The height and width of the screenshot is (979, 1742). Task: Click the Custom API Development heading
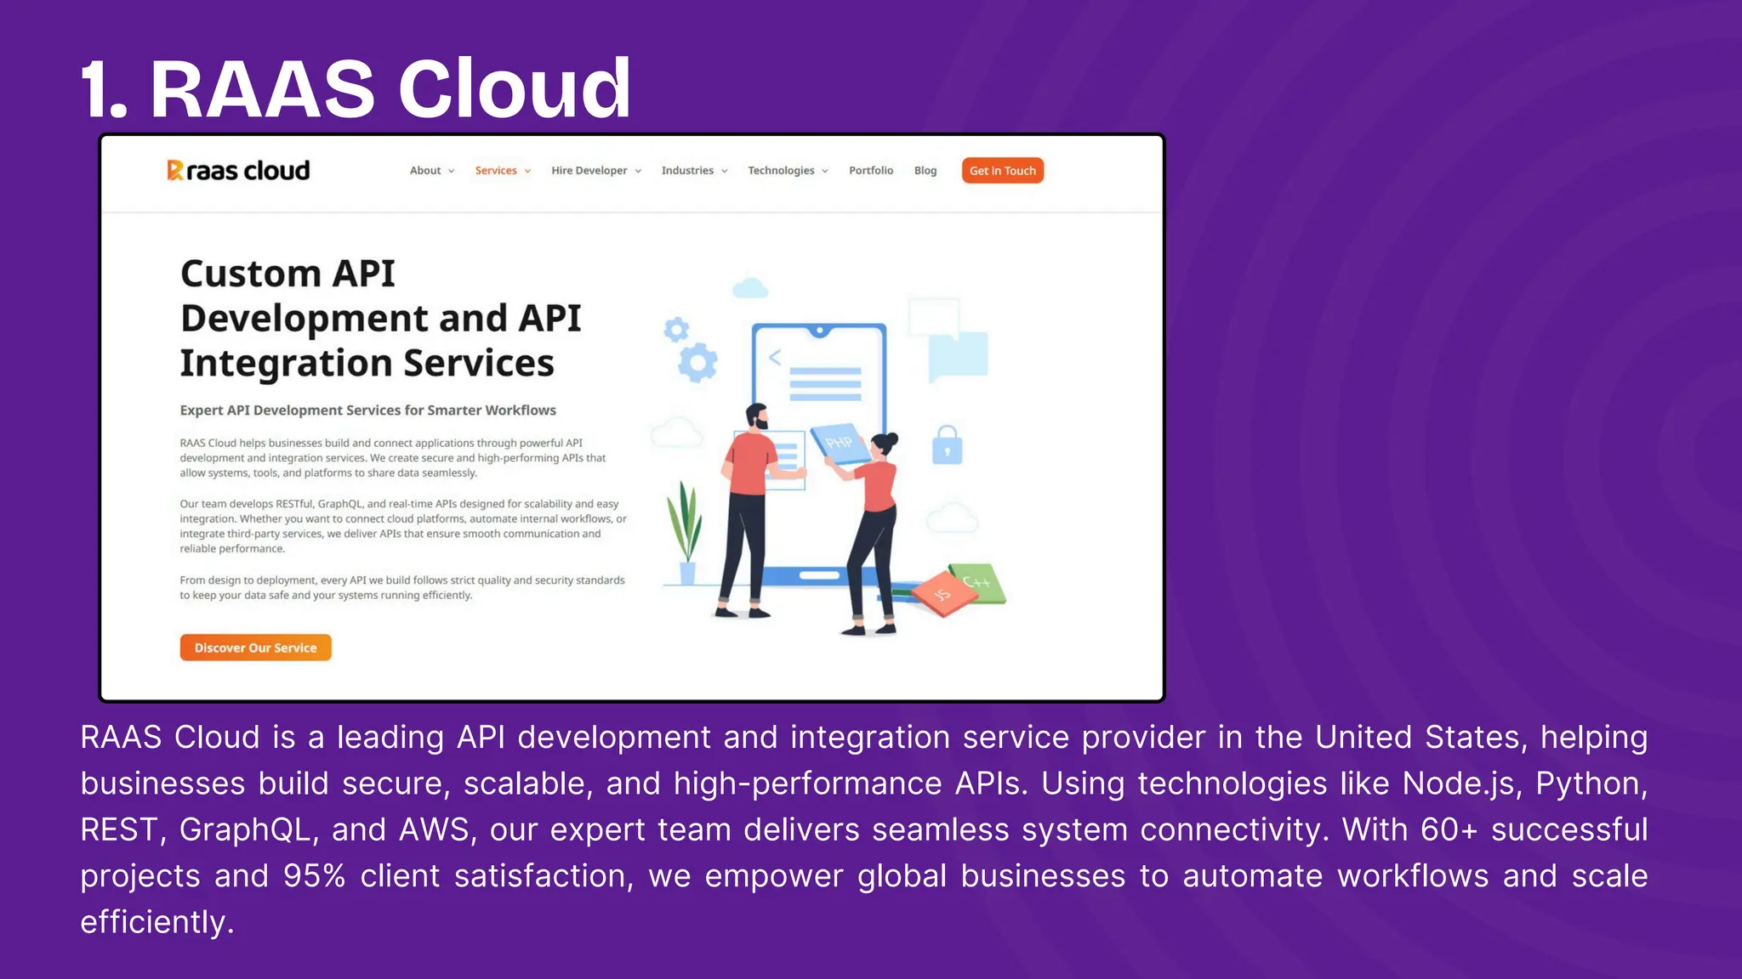pyautogui.click(x=380, y=318)
